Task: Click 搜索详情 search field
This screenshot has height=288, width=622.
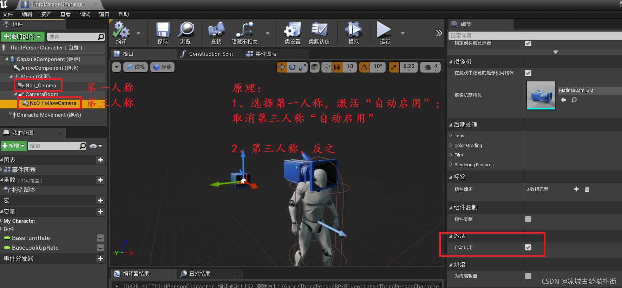Action: [x=535, y=35]
